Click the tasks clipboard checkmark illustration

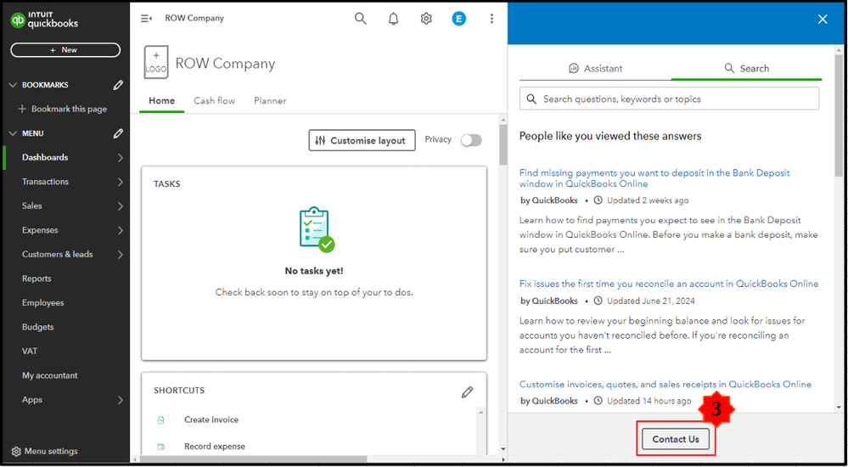pyautogui.click(x=317, y=229)
